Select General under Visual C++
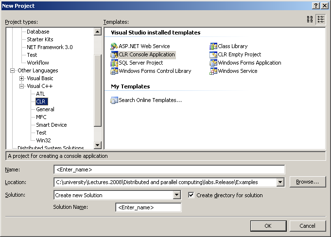This screenshot has width=331, height=237. click(45, 109)
